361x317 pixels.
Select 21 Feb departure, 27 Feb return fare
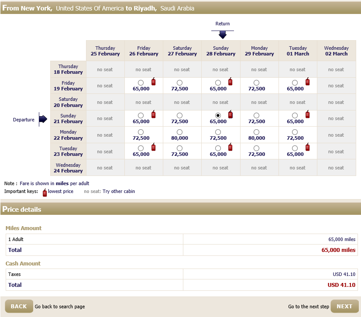(179, 116)
